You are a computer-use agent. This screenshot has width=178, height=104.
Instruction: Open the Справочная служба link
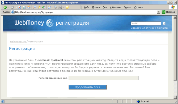142,28
